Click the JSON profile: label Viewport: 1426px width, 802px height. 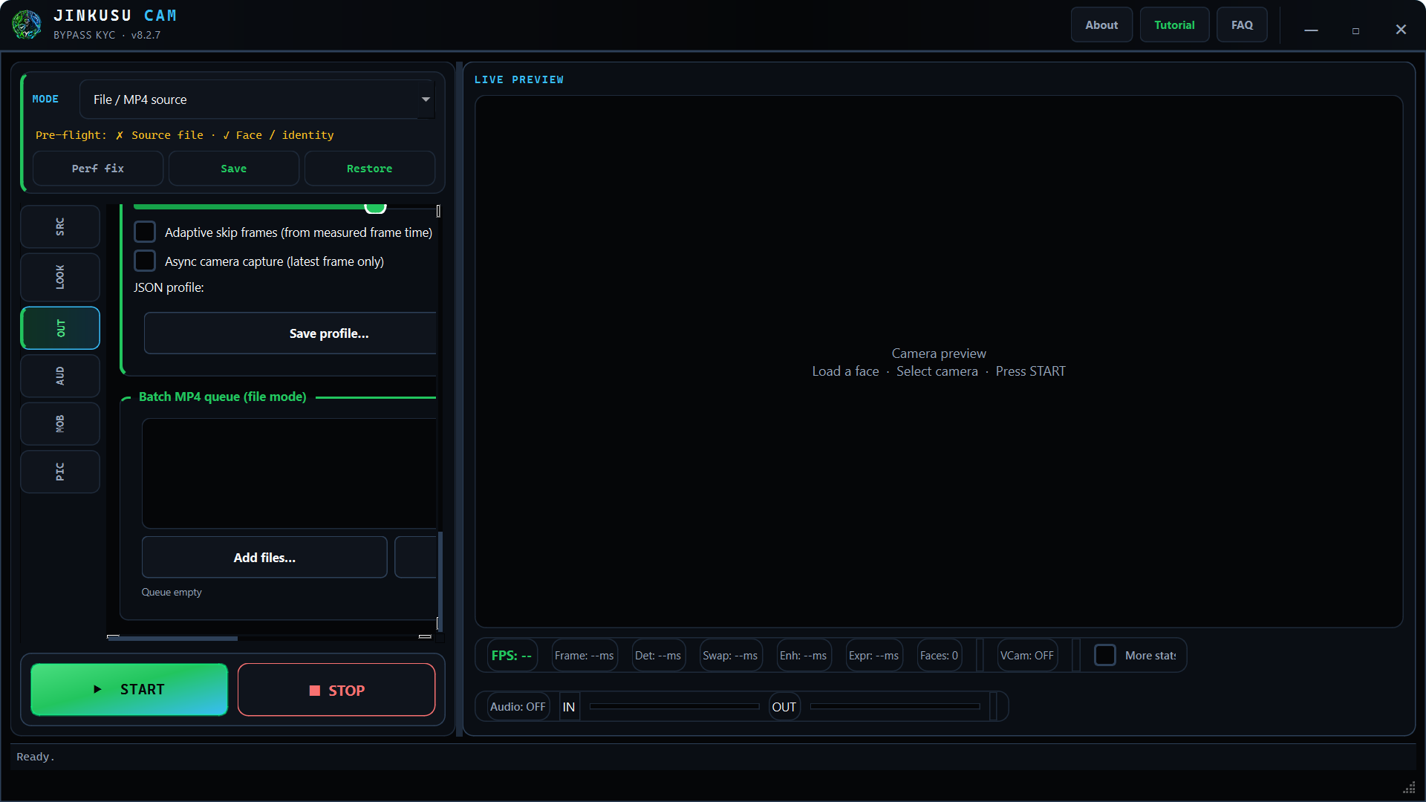pos(169,287)
